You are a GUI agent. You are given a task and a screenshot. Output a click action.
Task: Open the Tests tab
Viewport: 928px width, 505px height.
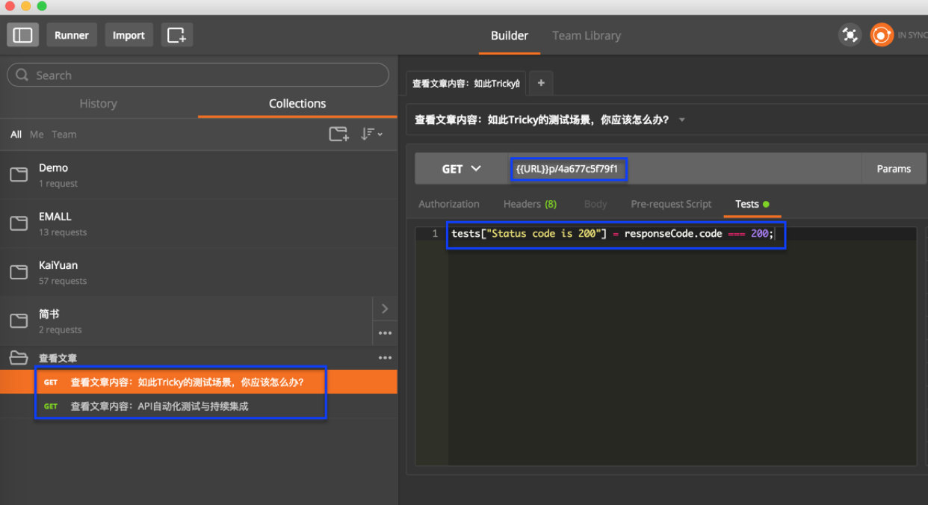(752, 204)
